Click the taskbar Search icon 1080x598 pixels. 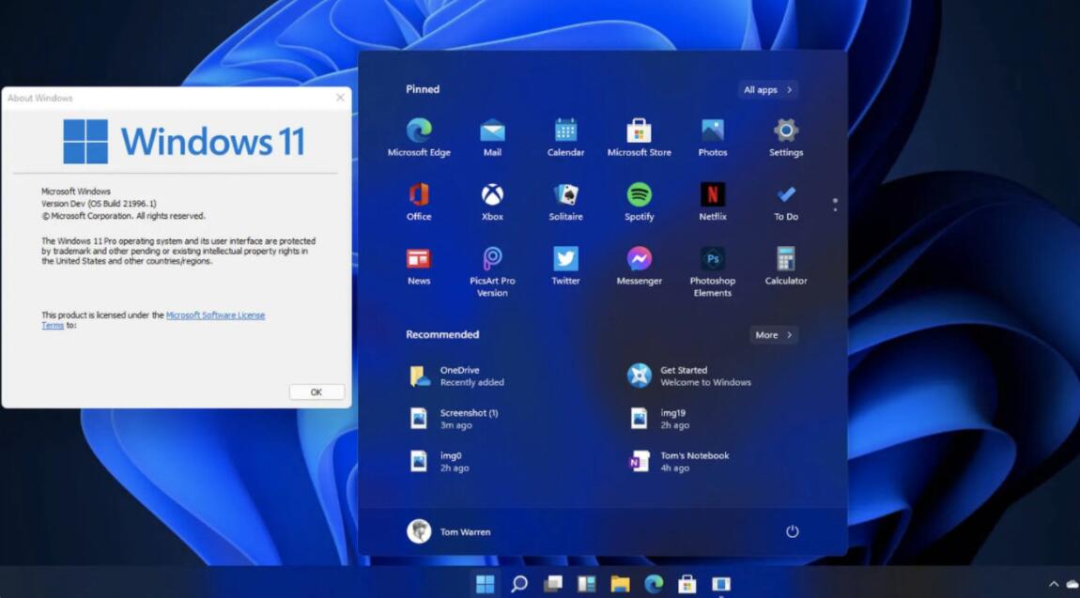click(518, 584)
